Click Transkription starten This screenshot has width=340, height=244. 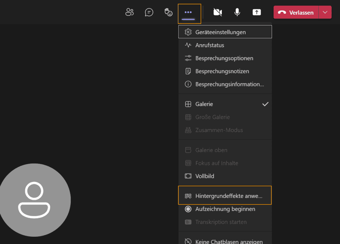tap(225, 222)
